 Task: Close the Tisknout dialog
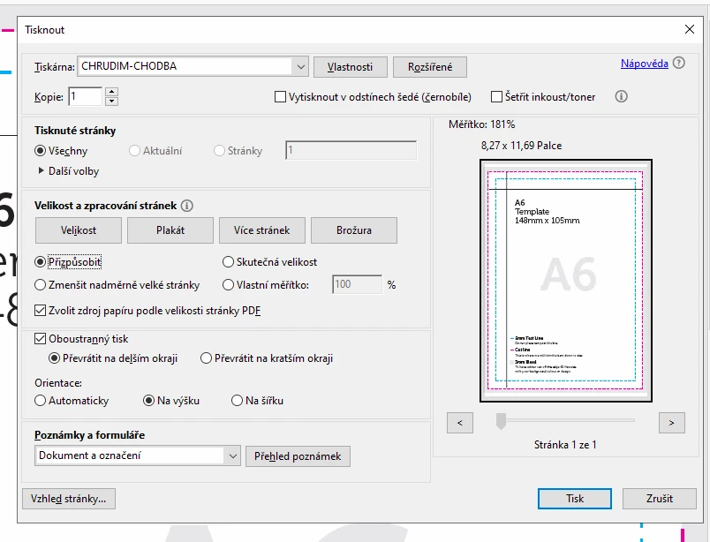[689, 29]
